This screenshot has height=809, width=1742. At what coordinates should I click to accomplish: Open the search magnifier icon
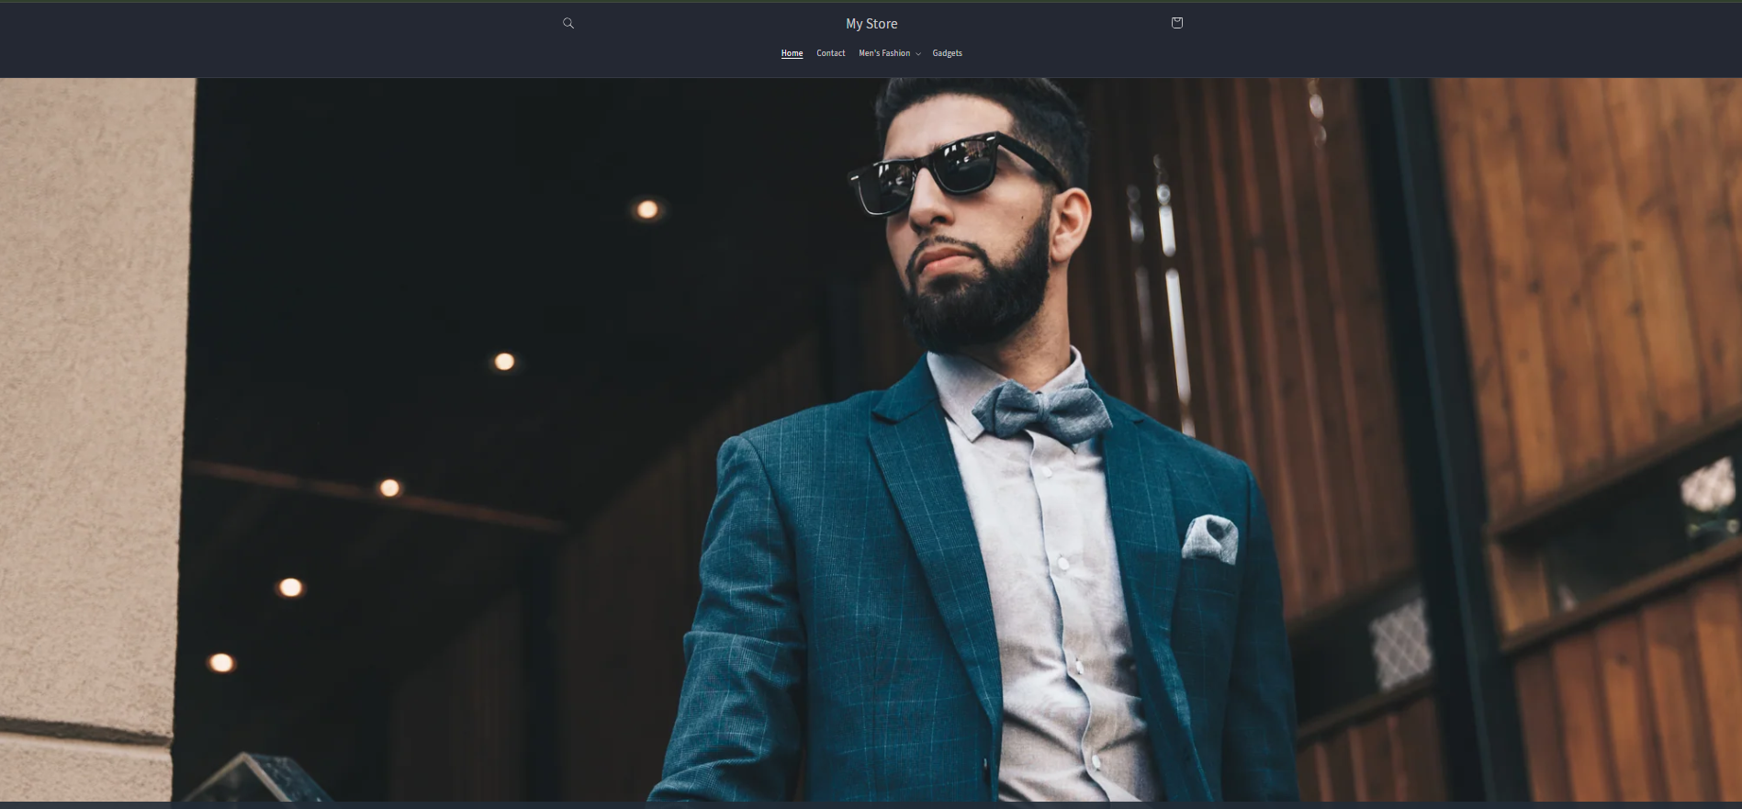(568, 23)
